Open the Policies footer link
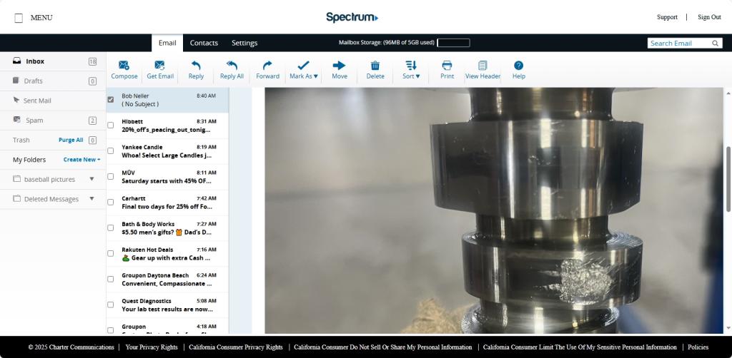The image size is (732, 358). 698,347
